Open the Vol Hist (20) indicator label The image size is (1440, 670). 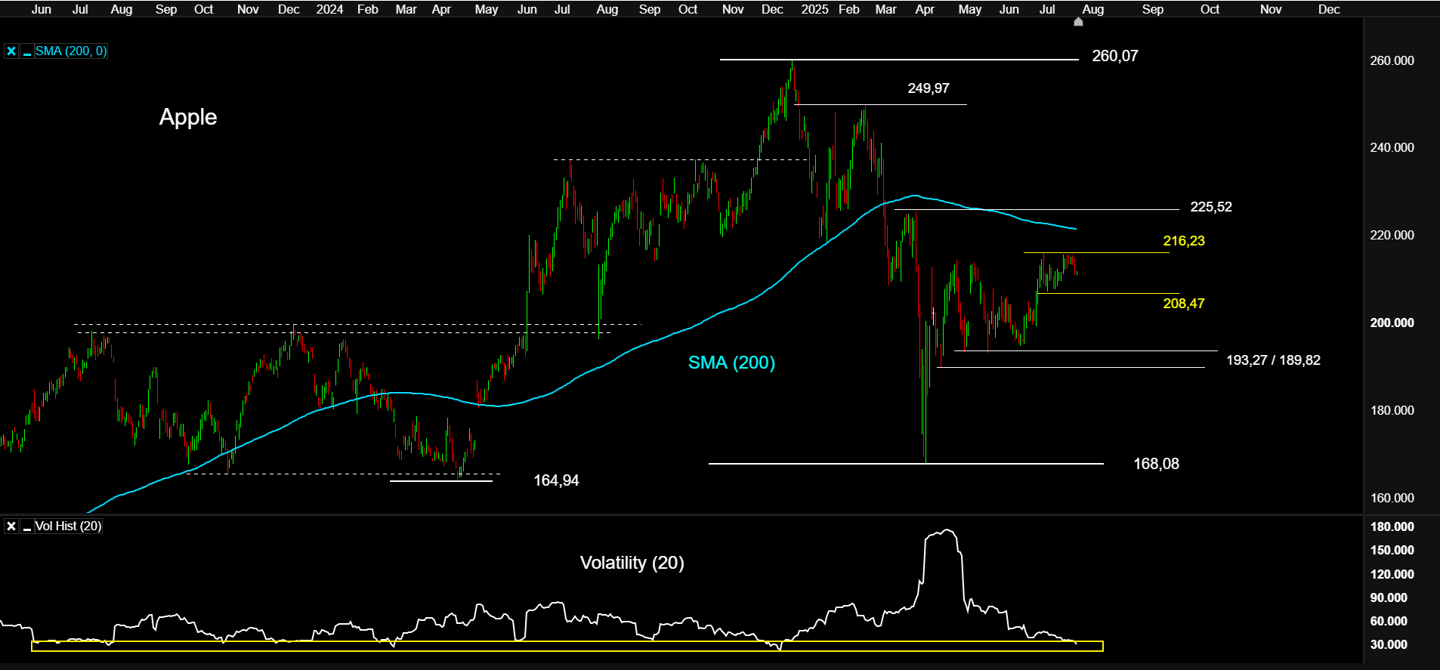pyautogui.click(x=68, y=526)
